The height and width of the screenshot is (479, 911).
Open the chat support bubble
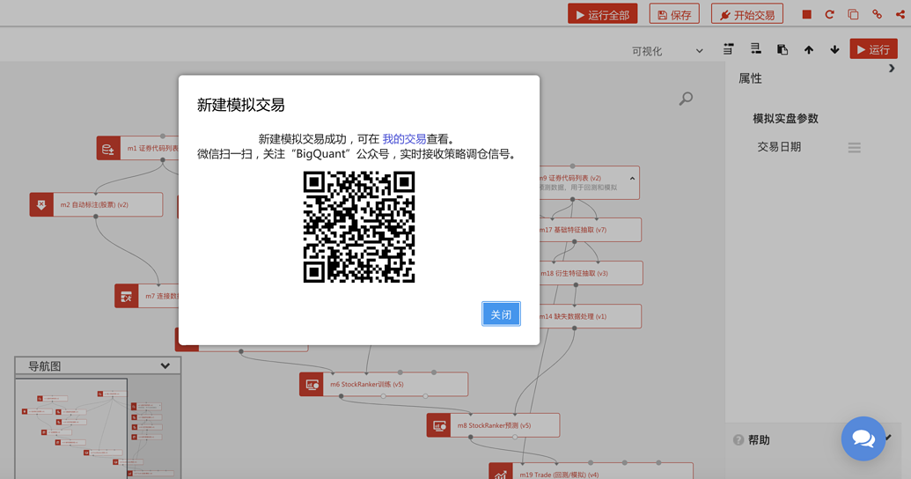pyautogui.click(x=863, y=438)
